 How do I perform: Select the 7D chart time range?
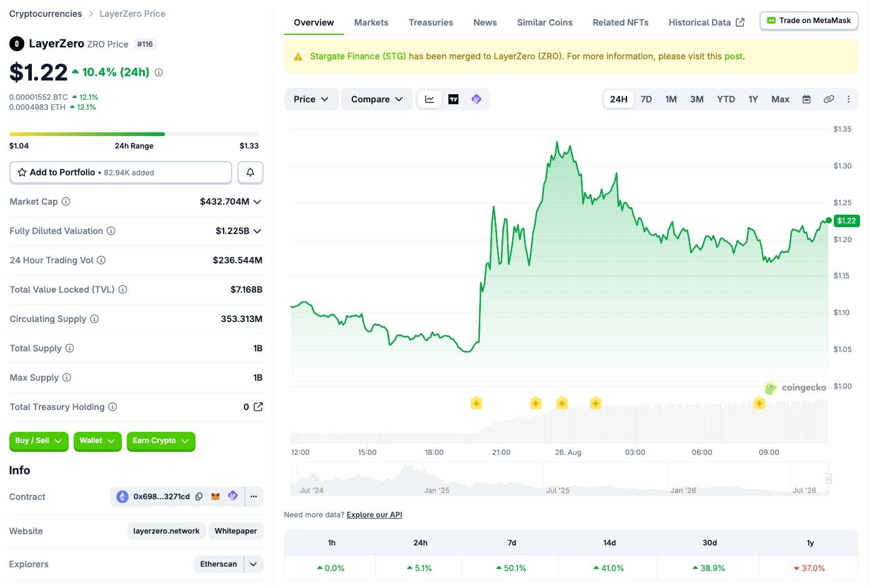click(x=646, y=99)
